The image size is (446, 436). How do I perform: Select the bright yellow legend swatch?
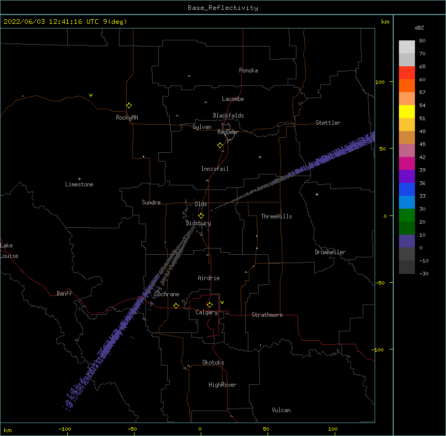(407, 111)
